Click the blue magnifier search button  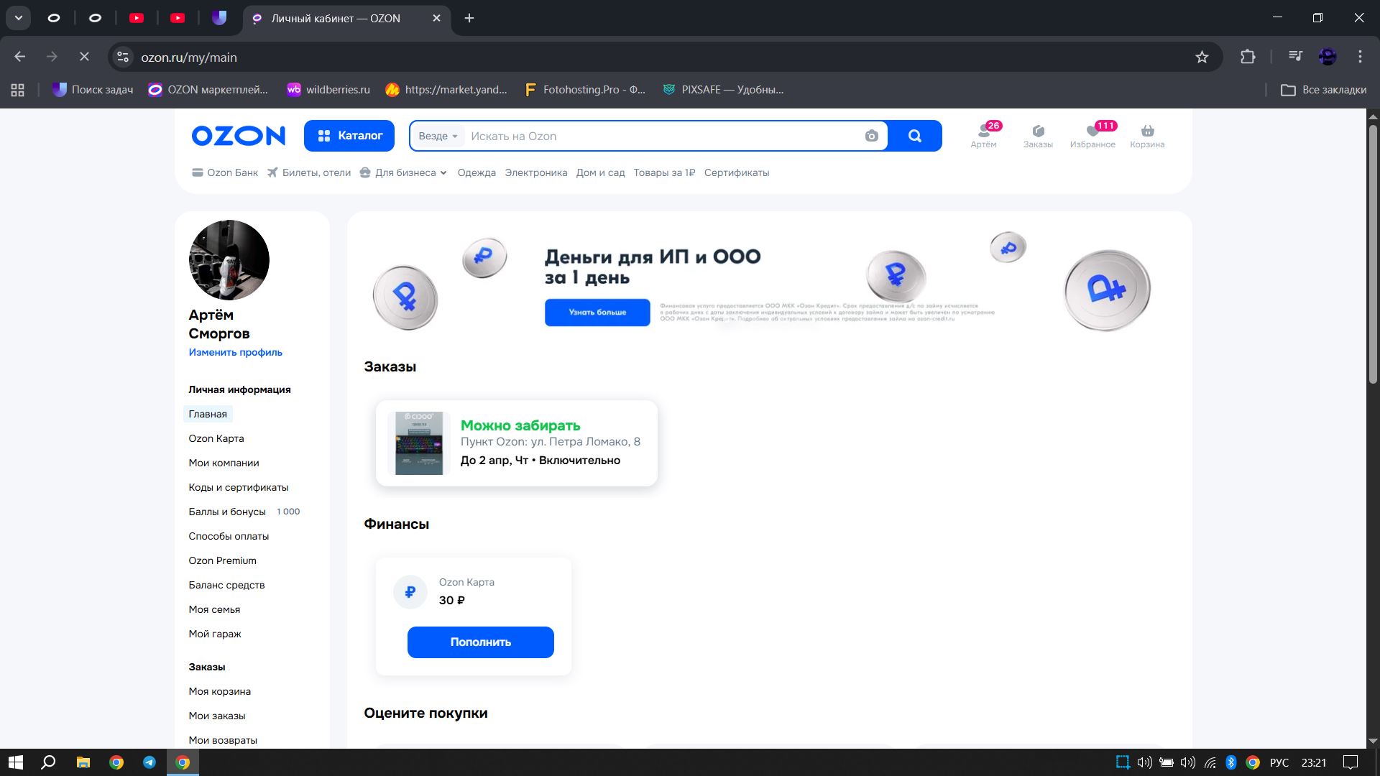[914, 136]
